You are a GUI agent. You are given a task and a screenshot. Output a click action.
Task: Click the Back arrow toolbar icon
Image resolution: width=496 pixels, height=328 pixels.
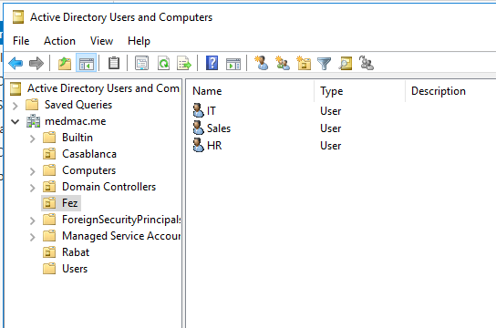coord(15,63)
